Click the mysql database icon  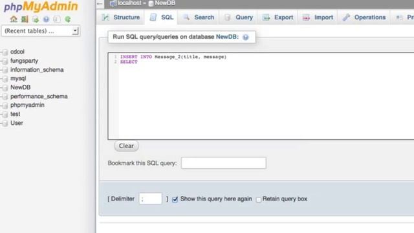[x=5, y=79]
